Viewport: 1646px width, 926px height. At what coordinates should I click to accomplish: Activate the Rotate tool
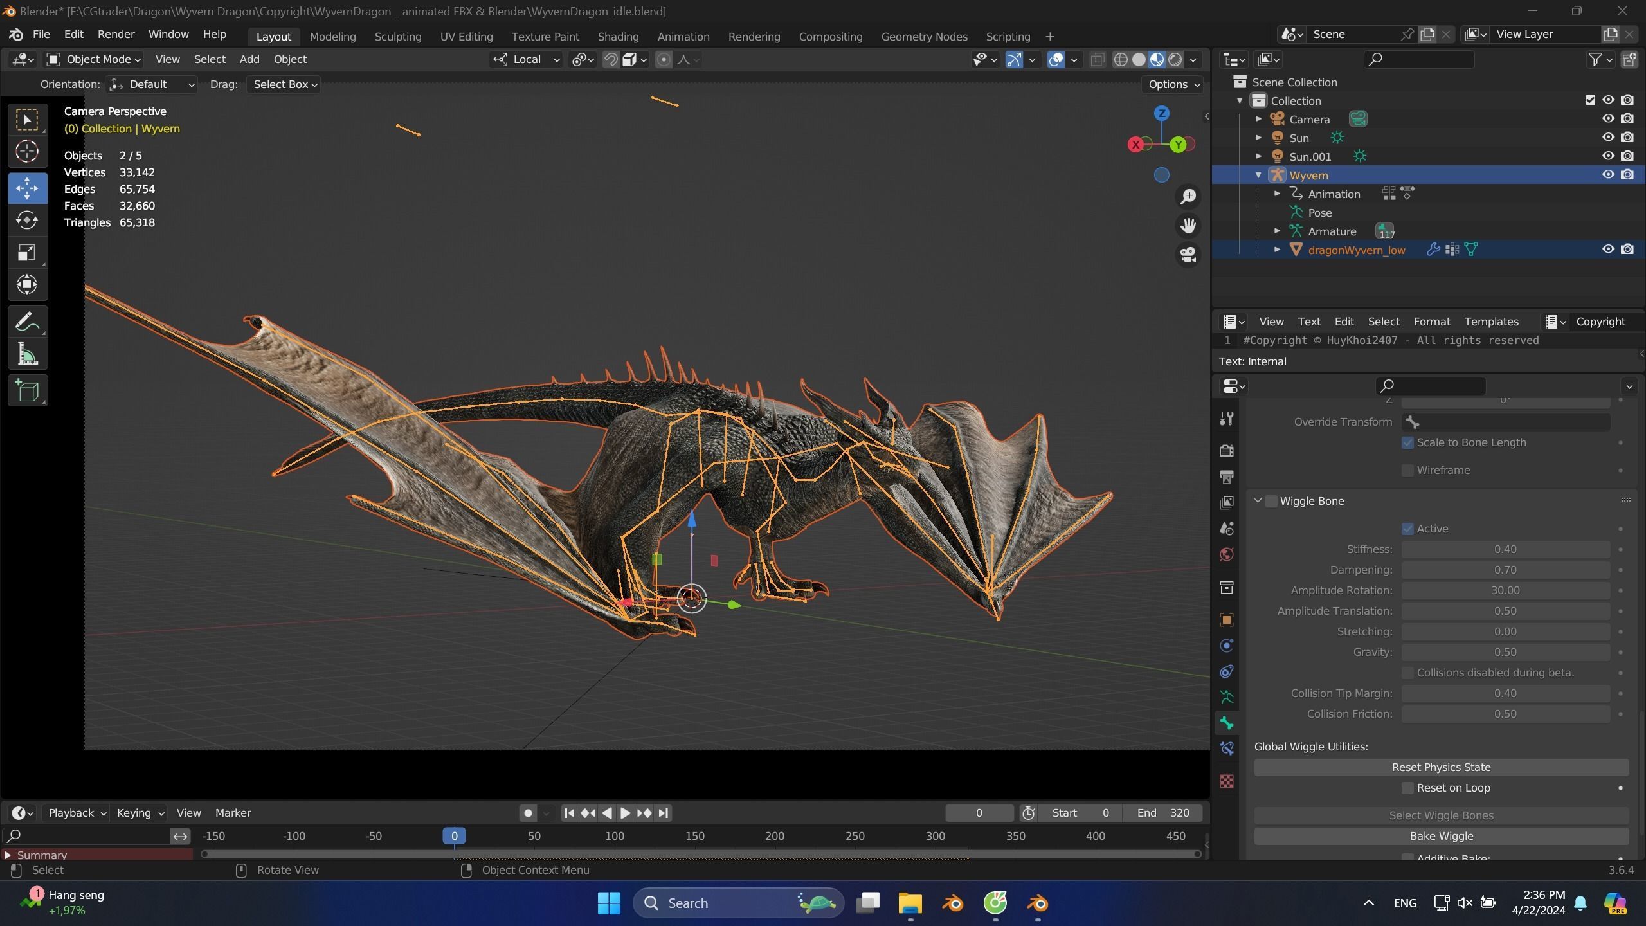pos(27,221)
